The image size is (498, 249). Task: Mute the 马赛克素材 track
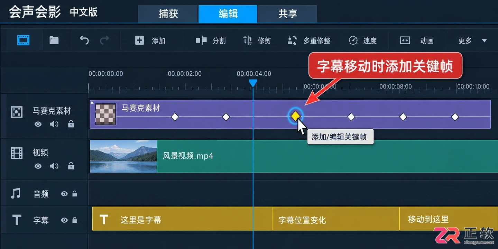pos(54,124)
